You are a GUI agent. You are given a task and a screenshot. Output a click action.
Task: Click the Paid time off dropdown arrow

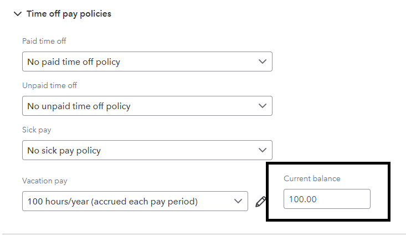click(263, 61)
